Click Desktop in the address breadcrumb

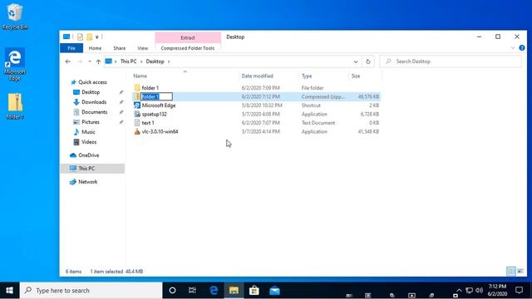(155, 61)
